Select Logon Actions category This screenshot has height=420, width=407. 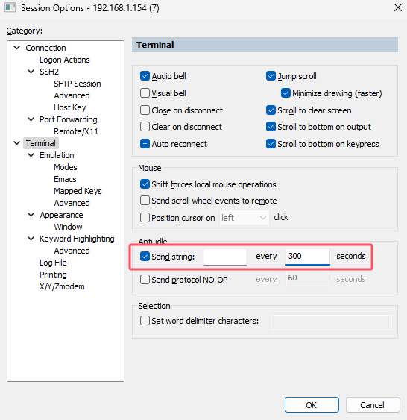pos(65,60)
